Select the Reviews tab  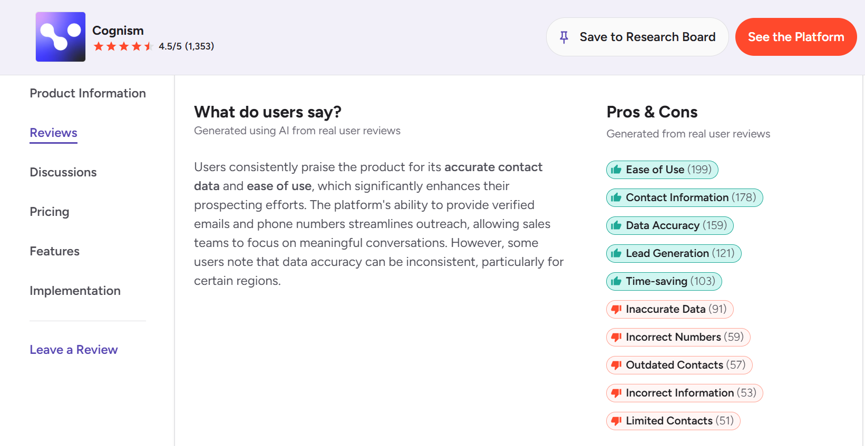tap(54, 133)
